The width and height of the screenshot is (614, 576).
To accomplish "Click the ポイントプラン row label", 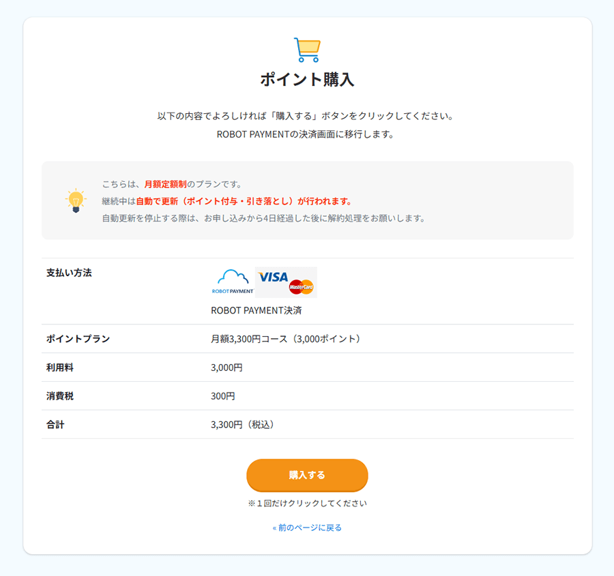I will click(x=78, y=339).
